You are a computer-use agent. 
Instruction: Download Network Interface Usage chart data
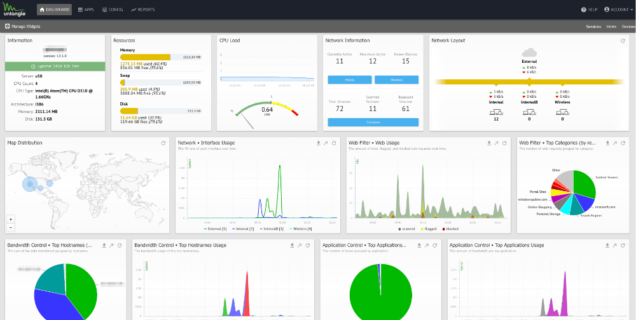tap(319, 143)
